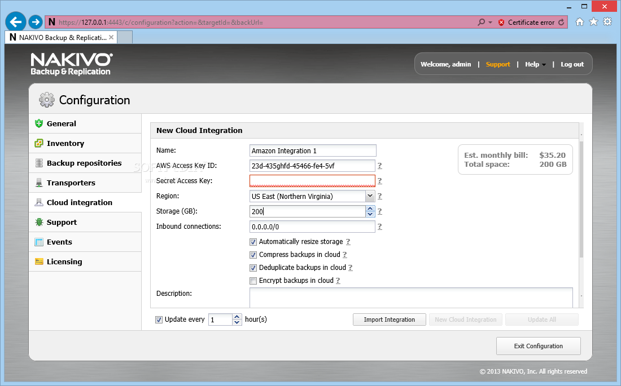Viewport: 621px width, 386px height.
Task: Click the refresh icon in address bar
Action: coord(561,22)
